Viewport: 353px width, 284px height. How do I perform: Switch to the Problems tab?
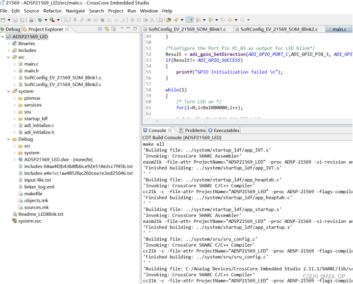click(x=192, y=131)
